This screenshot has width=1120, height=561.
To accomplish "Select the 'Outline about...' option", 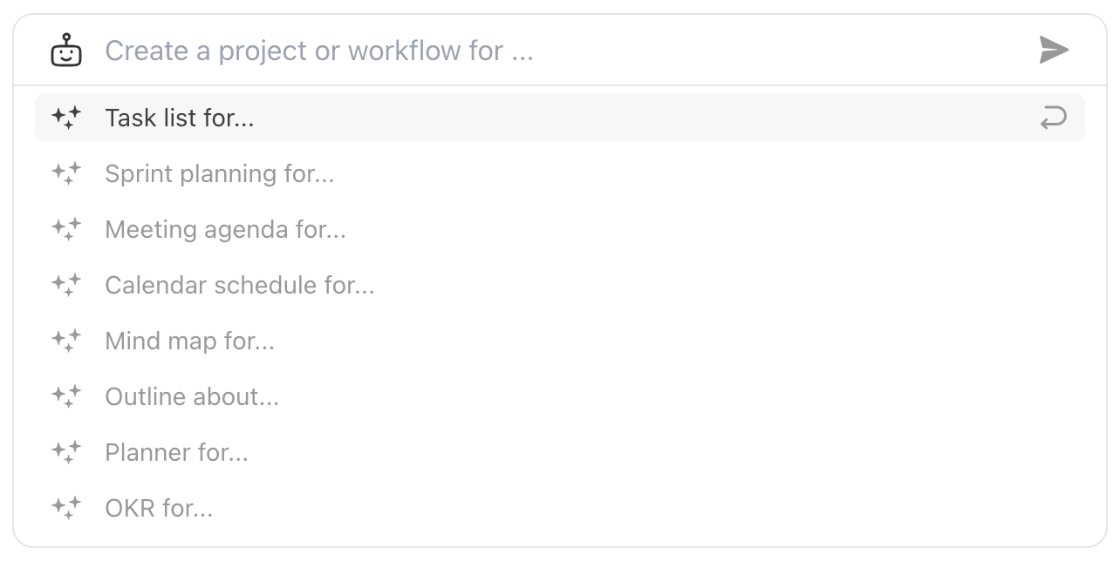I will click(x=192, y=396).
